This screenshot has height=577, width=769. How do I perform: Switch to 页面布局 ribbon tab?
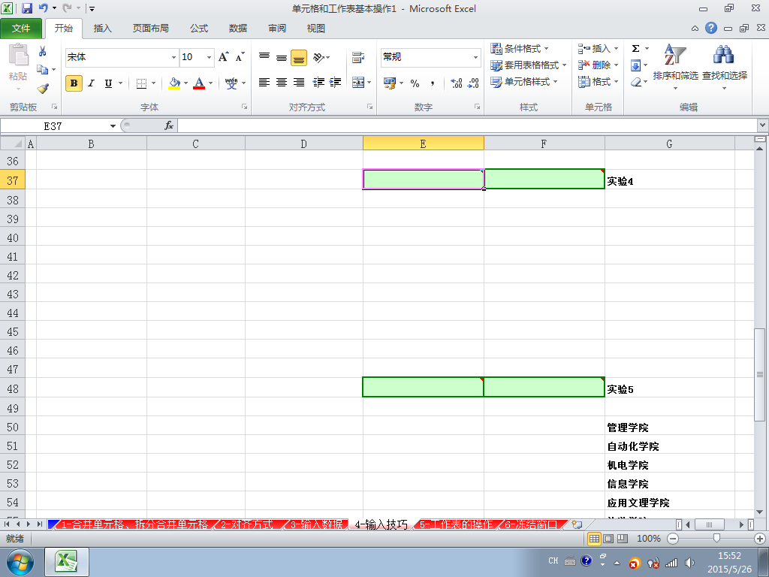[x=150, y=28]
